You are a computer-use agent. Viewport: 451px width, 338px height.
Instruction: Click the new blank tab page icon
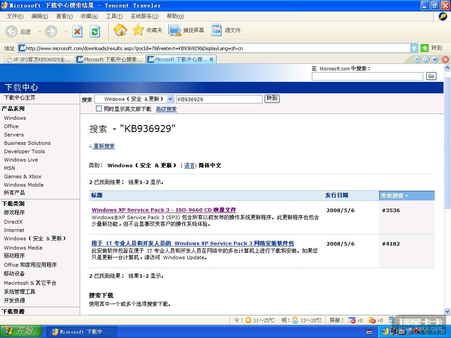pyautogui.click(x=426, y=59)
